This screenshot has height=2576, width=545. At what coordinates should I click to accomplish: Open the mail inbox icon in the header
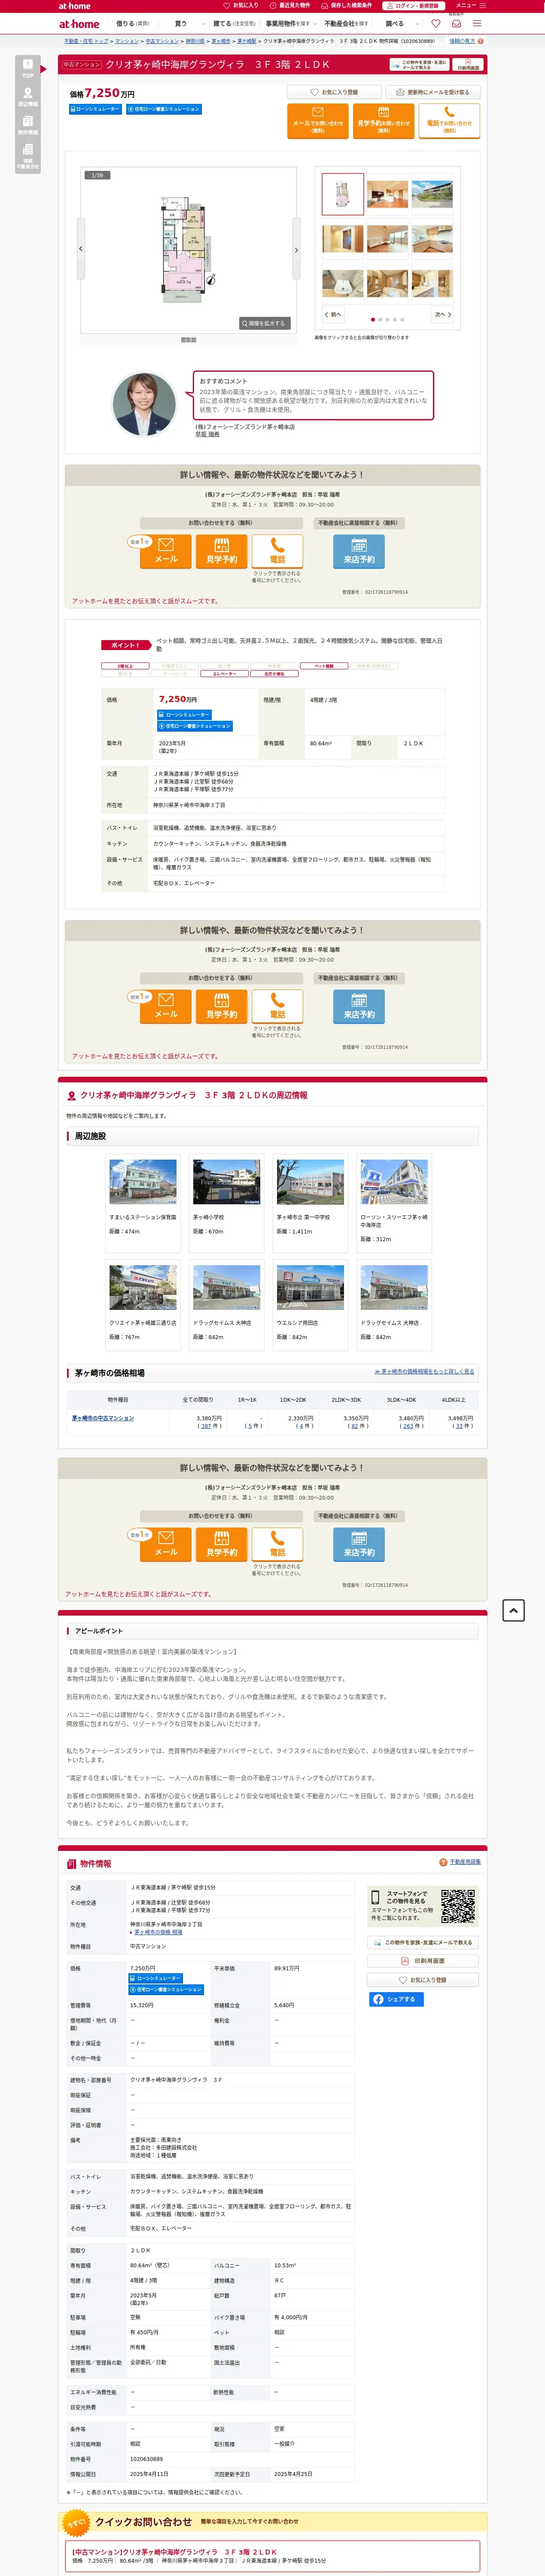pyautogui.click(x=456, y=23)
